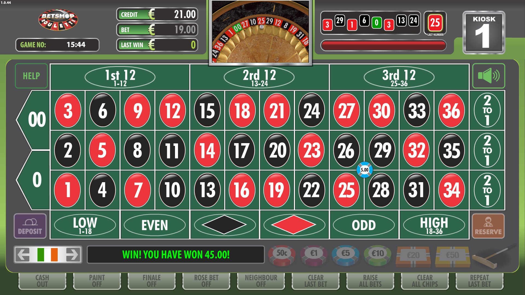Switch language with the right arrow
Viewport: 525px width, 295px height.
[x=72, y=255]
